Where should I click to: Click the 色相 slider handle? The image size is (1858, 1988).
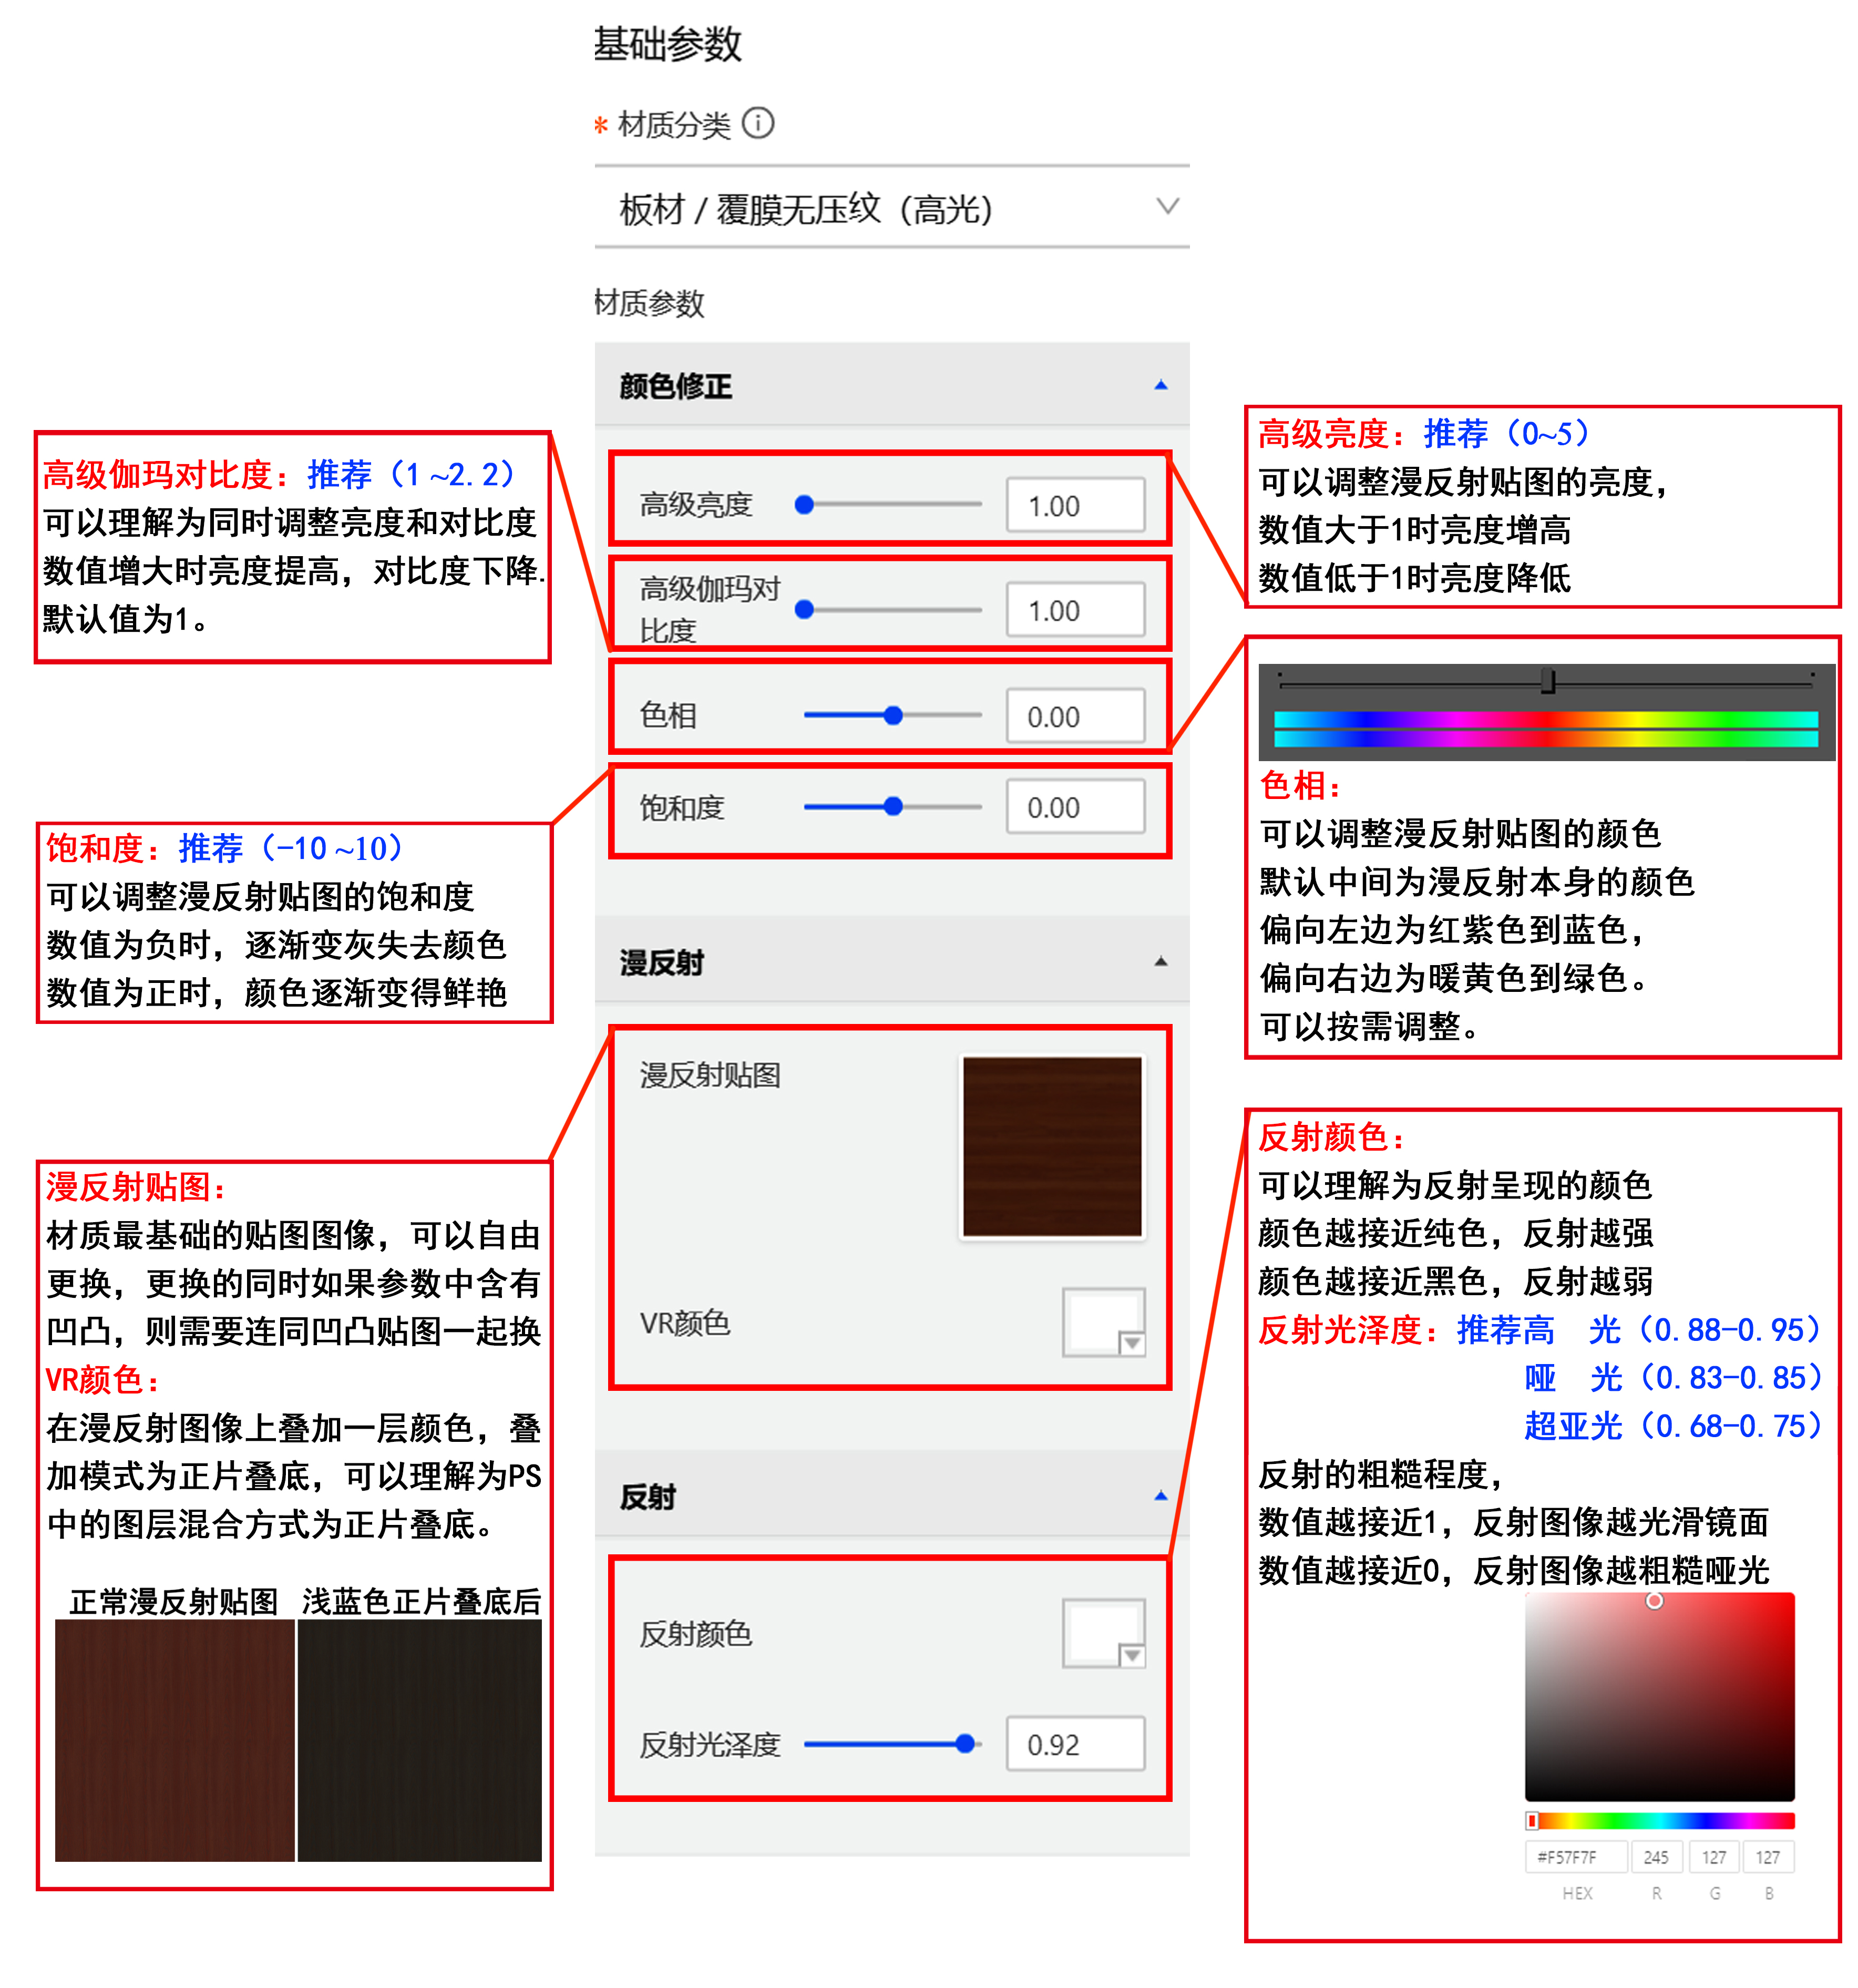point(893,715)
